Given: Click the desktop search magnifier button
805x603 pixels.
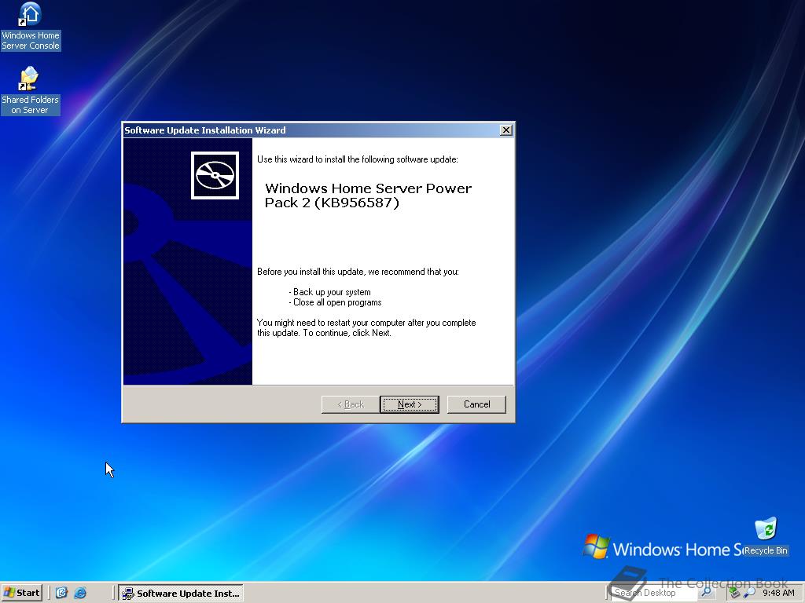Looking at the screenshot, I should click(x=707, y=593).
